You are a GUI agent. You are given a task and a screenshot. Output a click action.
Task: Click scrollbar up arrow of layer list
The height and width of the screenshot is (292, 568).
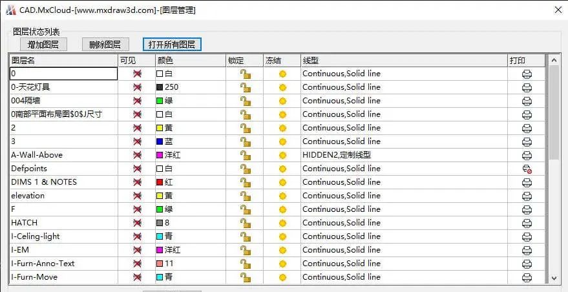[554, 60]
